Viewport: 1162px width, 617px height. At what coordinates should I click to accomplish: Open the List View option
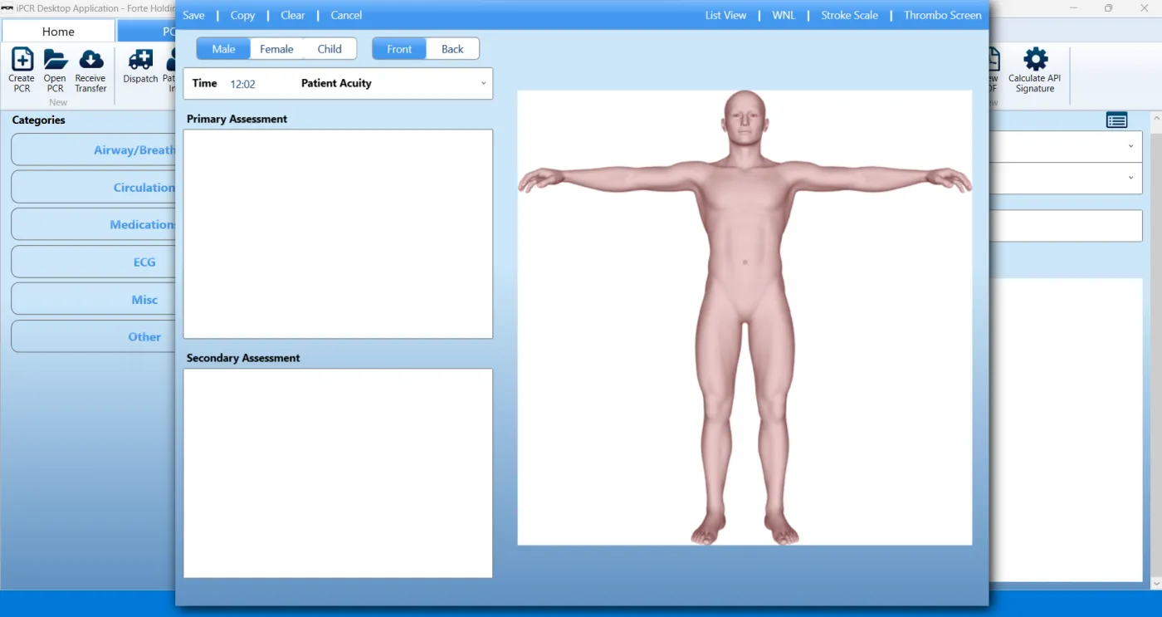[x=725, y=15]
